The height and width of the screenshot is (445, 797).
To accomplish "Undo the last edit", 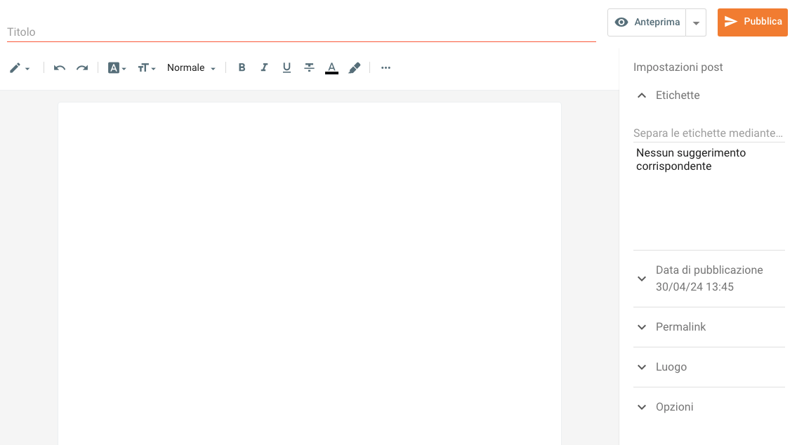I will (60, 67).
